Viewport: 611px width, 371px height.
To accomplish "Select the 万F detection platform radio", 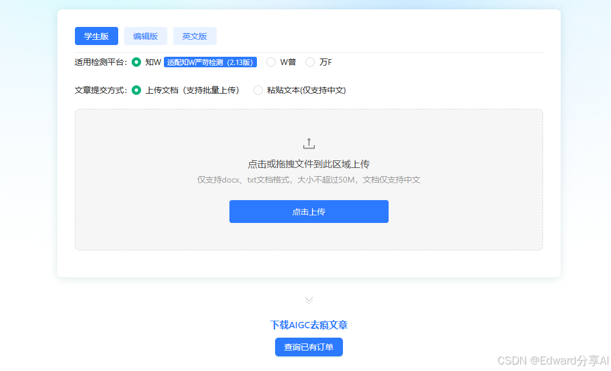I will coord(310,63).
